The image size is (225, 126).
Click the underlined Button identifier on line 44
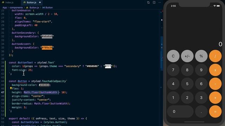pos(22,81)
